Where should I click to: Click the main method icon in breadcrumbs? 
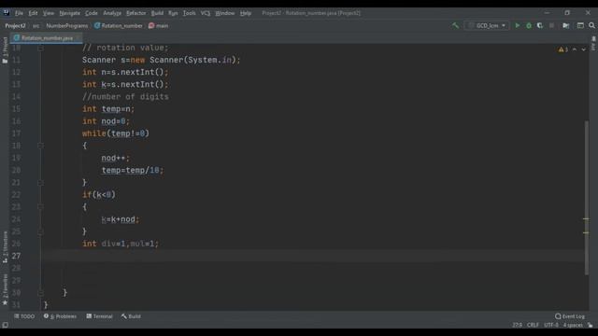(151, 25)
